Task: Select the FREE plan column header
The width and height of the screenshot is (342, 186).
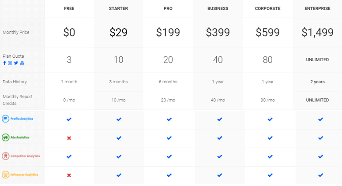Action: pos(69,8)
